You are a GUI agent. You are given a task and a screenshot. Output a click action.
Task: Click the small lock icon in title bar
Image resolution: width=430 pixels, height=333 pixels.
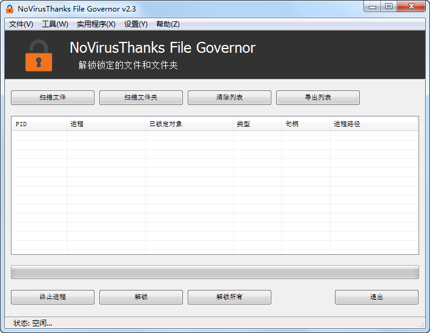10,8
